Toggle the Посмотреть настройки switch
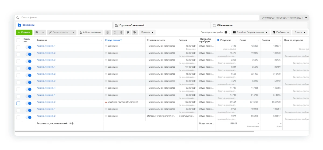323x150 pixels. [227, 32]
